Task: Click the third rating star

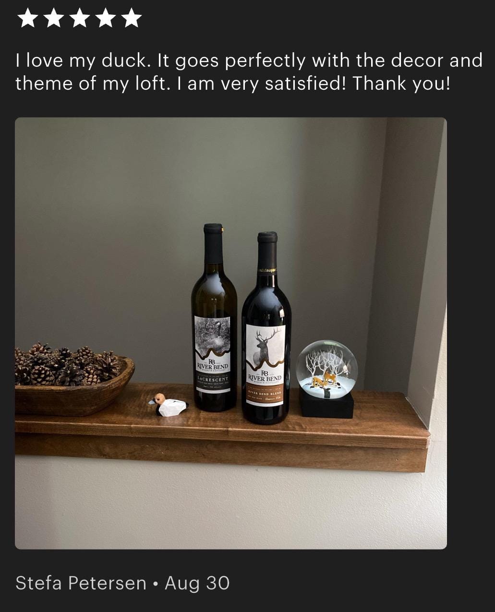Action: click(79, 18)
